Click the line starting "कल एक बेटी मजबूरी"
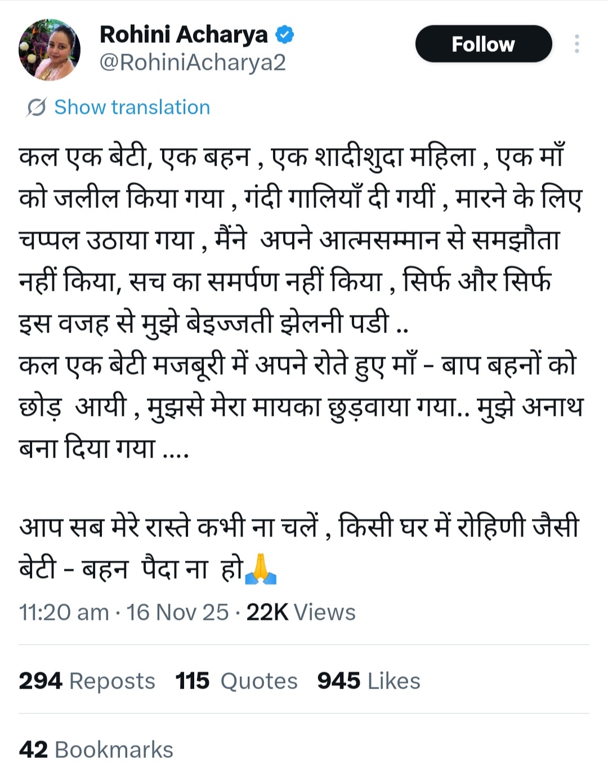The image size is (608, 772). pos(297,365)
